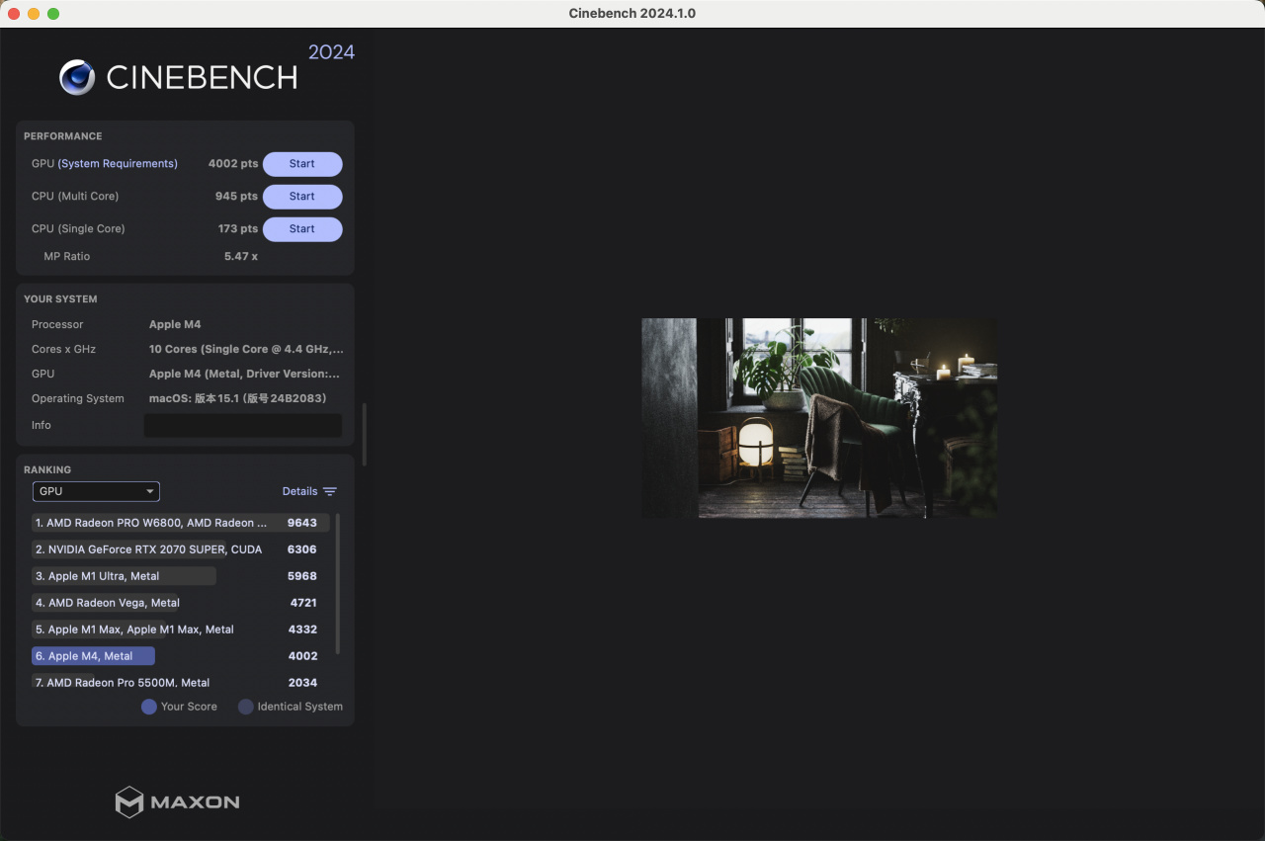Maximize the Cinebench window with the green button

53,14
